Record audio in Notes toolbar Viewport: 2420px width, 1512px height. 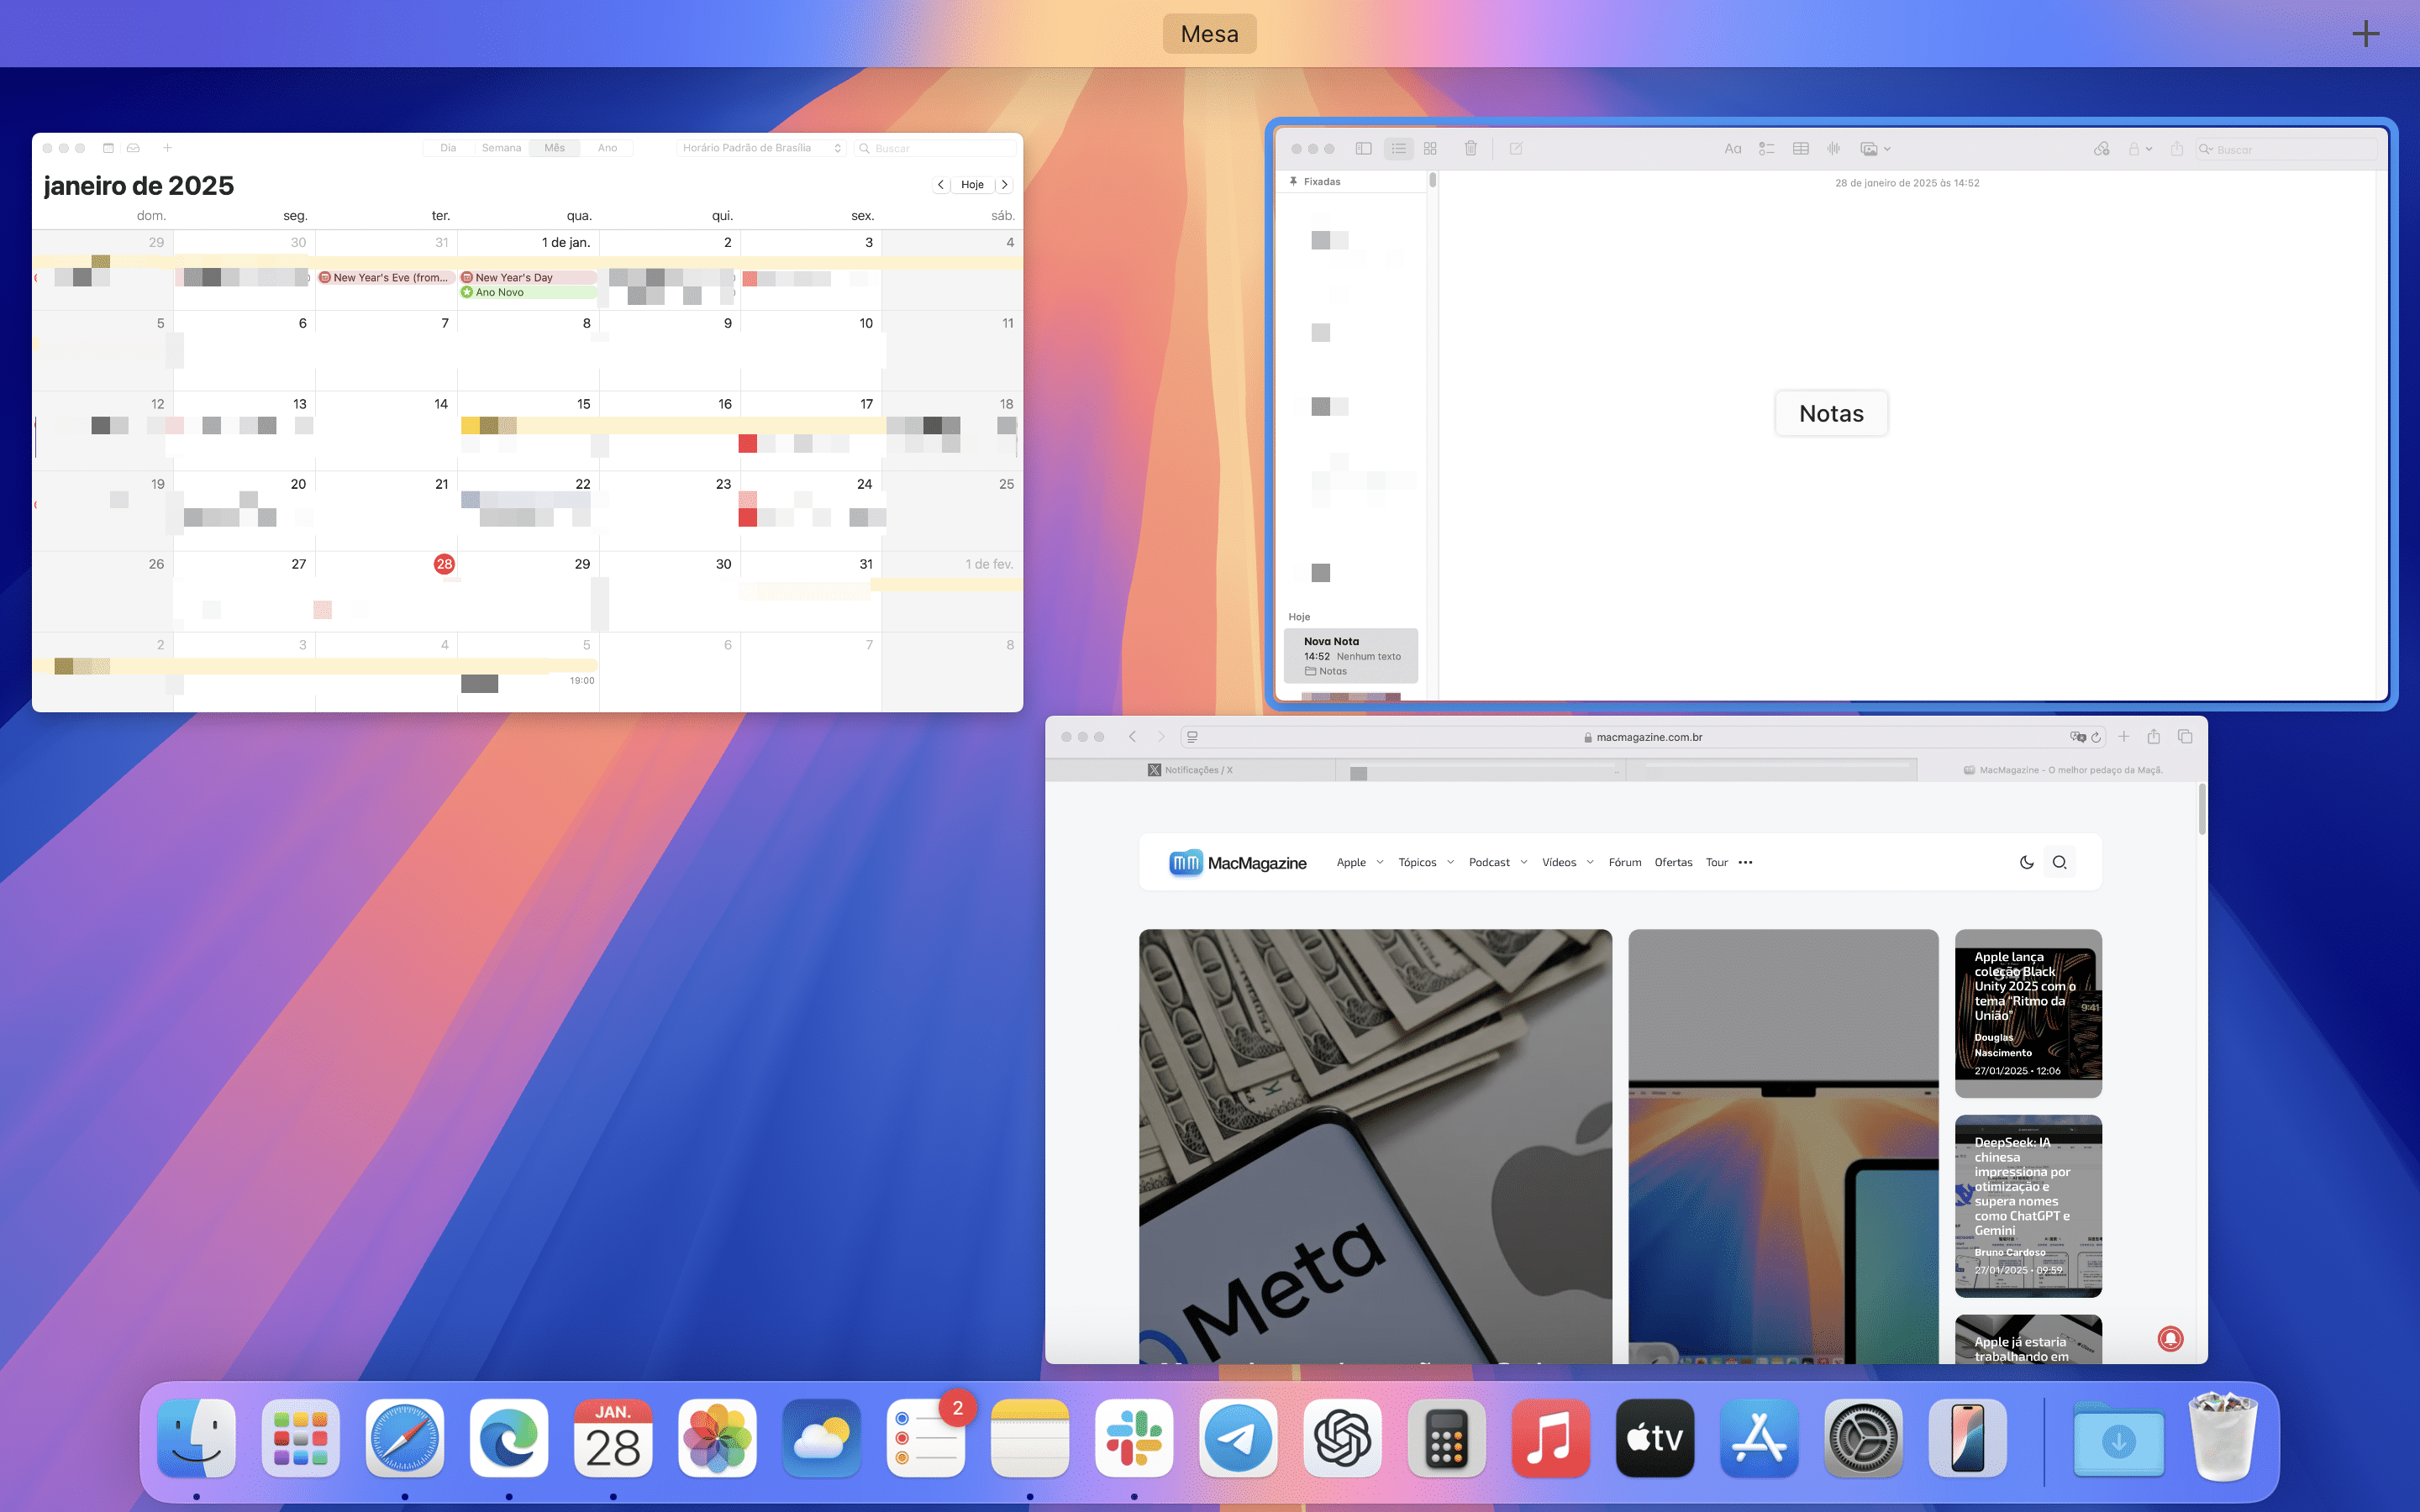coord(1834,149)
